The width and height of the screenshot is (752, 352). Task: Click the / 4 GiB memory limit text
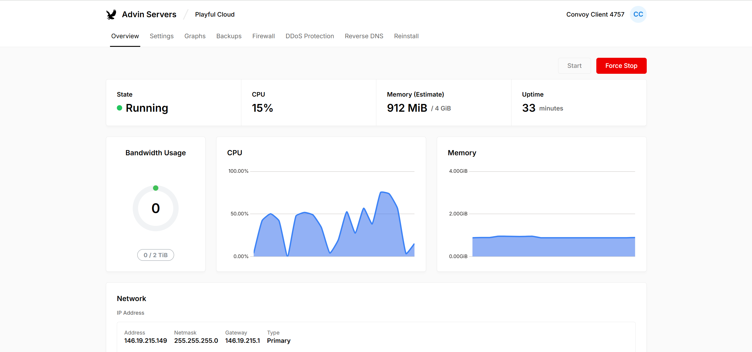click(x=441, y=108)
